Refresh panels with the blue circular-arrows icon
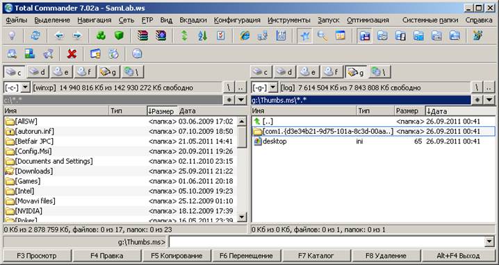The image size is (499, 265). (35, 35)
